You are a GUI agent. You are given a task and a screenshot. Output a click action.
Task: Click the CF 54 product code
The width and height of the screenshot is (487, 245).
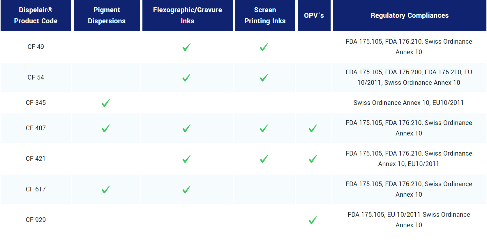click(36, 77)
